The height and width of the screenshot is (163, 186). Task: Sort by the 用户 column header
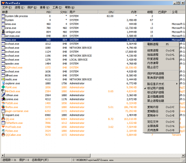[83, 12]
